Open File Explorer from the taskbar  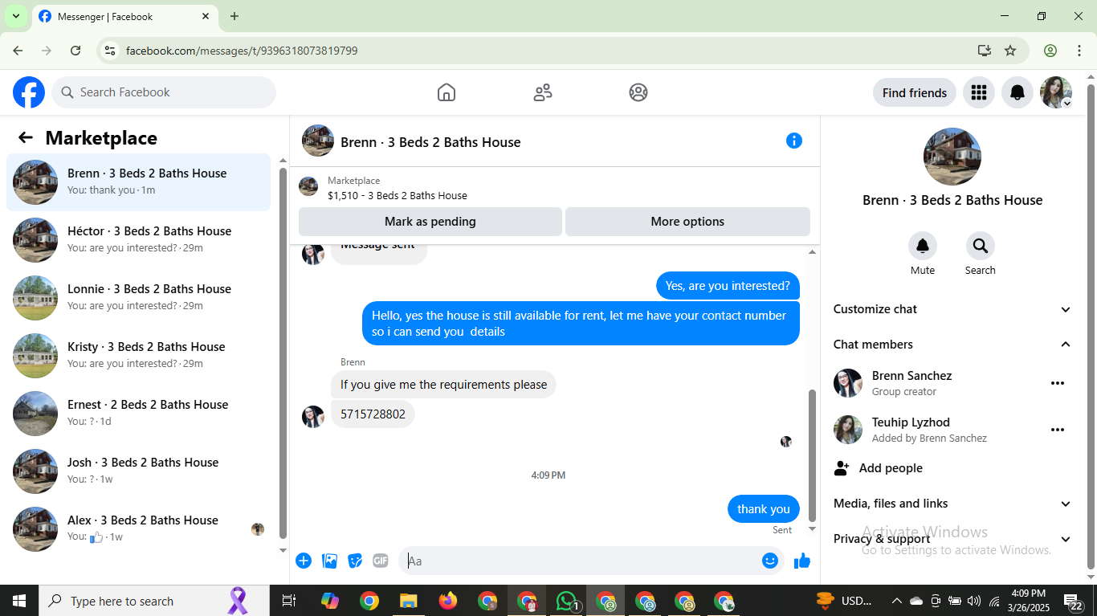pos(409,601)
